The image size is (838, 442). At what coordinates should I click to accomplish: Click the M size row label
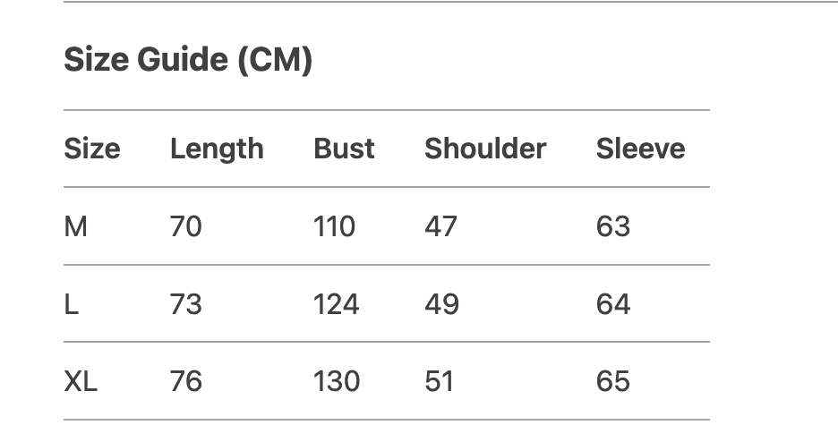(x=76, y=227)
